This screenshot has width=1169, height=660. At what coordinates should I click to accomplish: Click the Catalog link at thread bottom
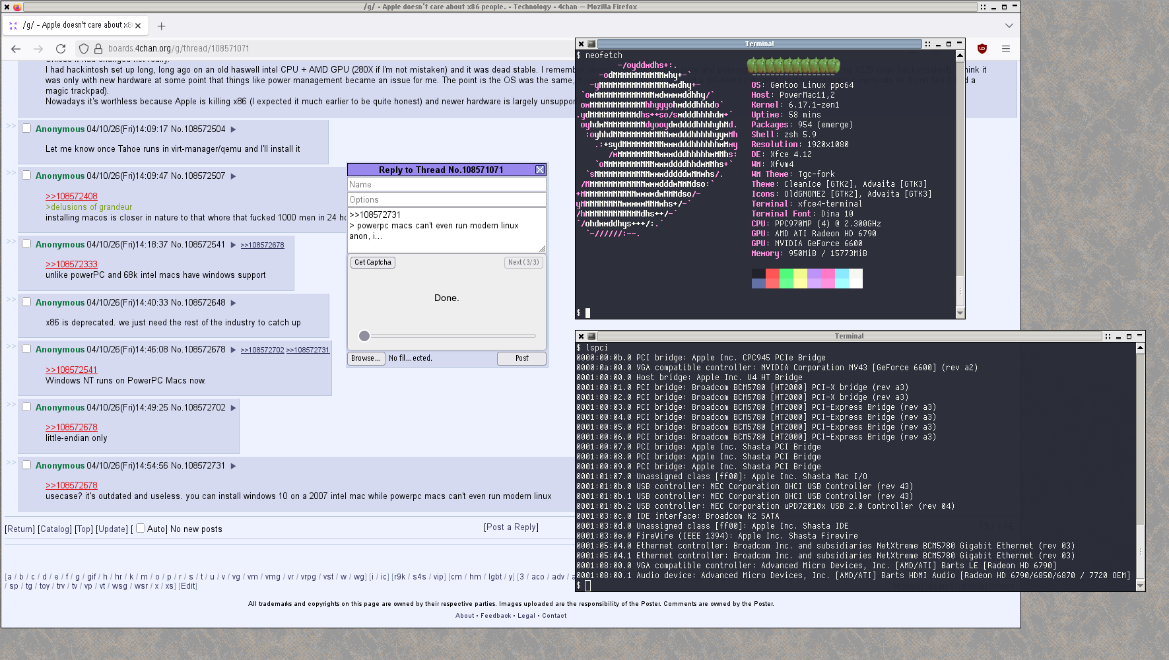[55, 529]
